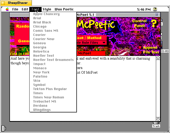Choose Wingdings font
Image resolution: width=170 pixels, height=133 pixels.
click(x=53, y=110)
